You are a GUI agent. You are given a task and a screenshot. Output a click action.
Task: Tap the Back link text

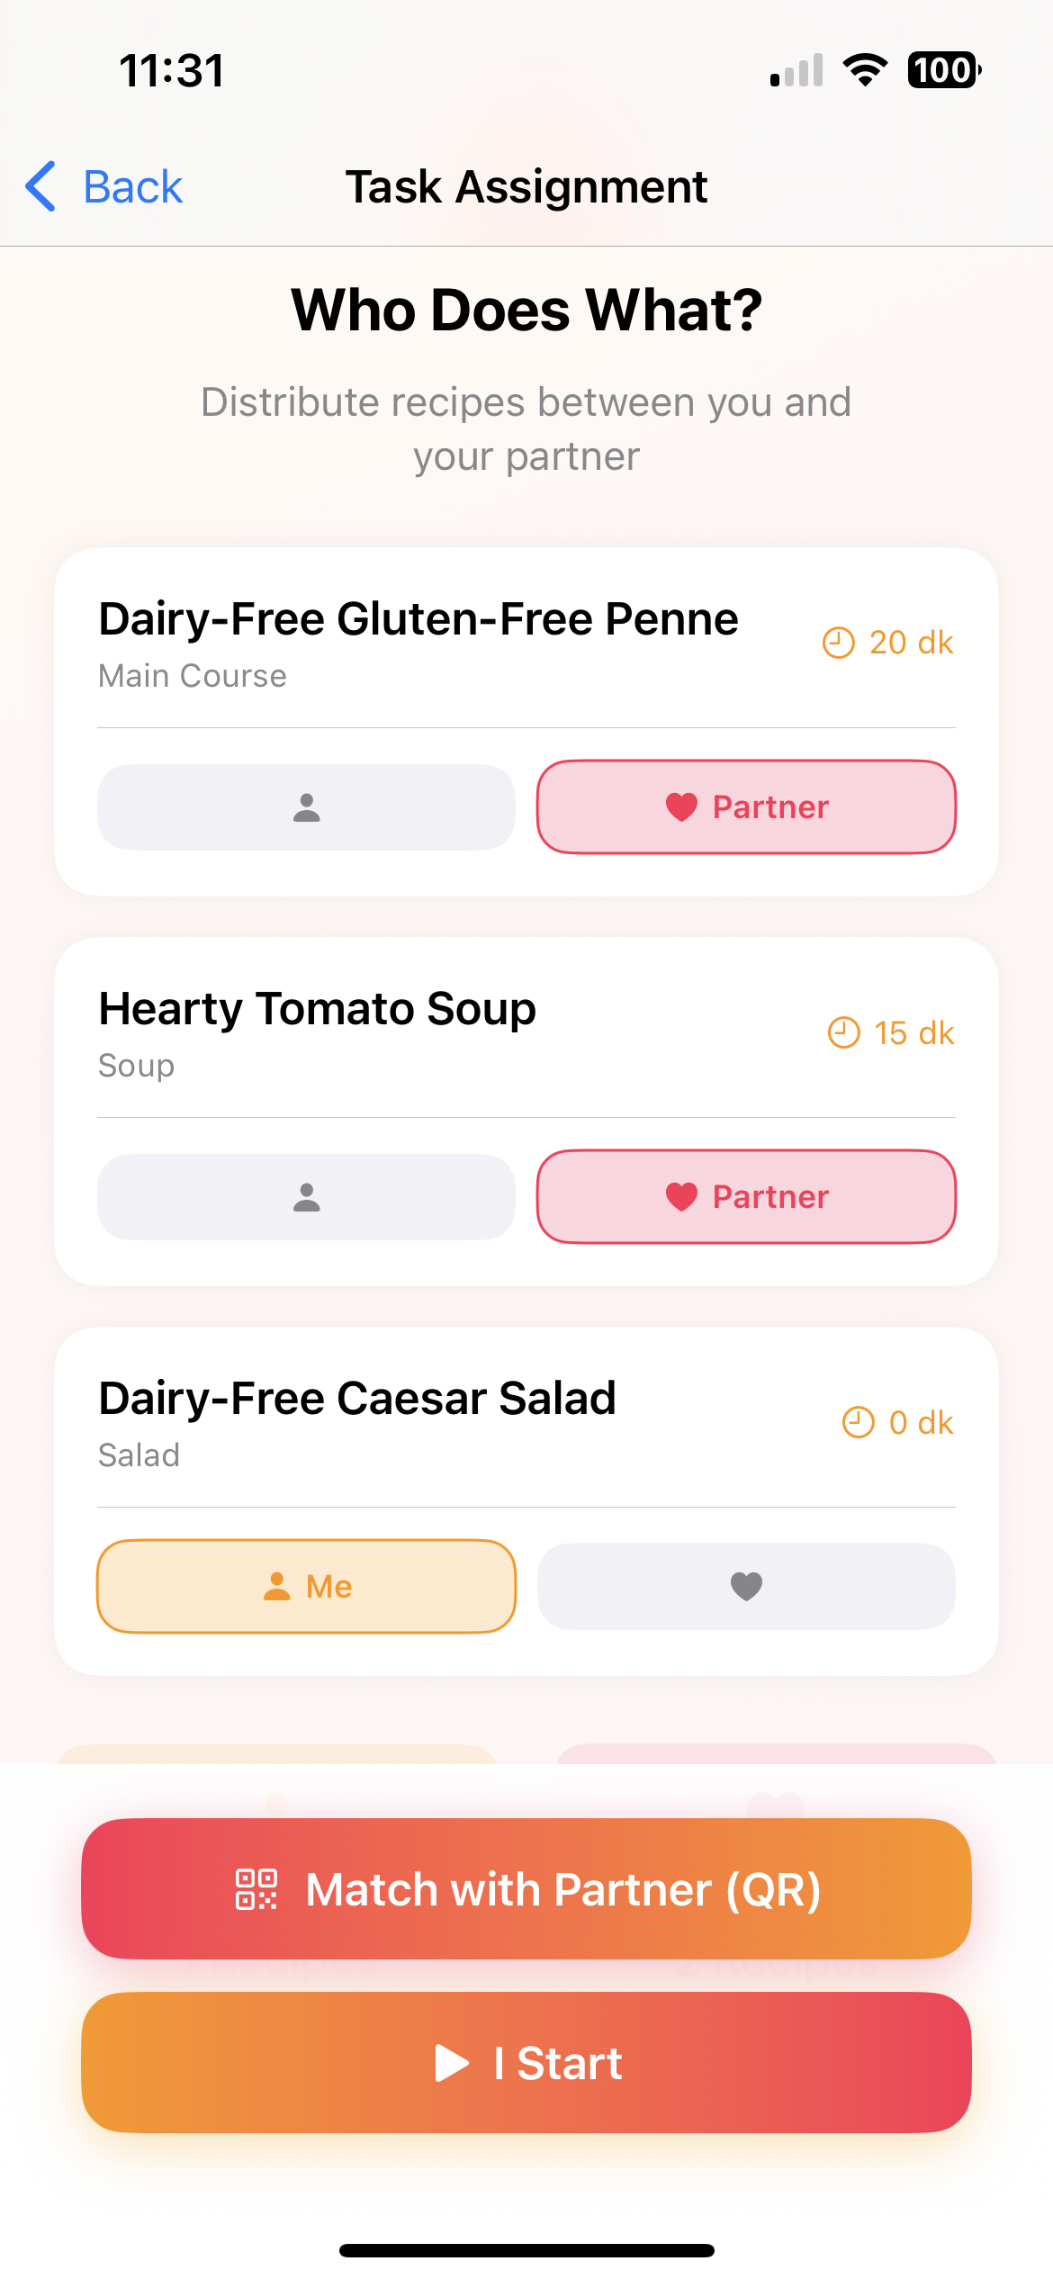132,187
